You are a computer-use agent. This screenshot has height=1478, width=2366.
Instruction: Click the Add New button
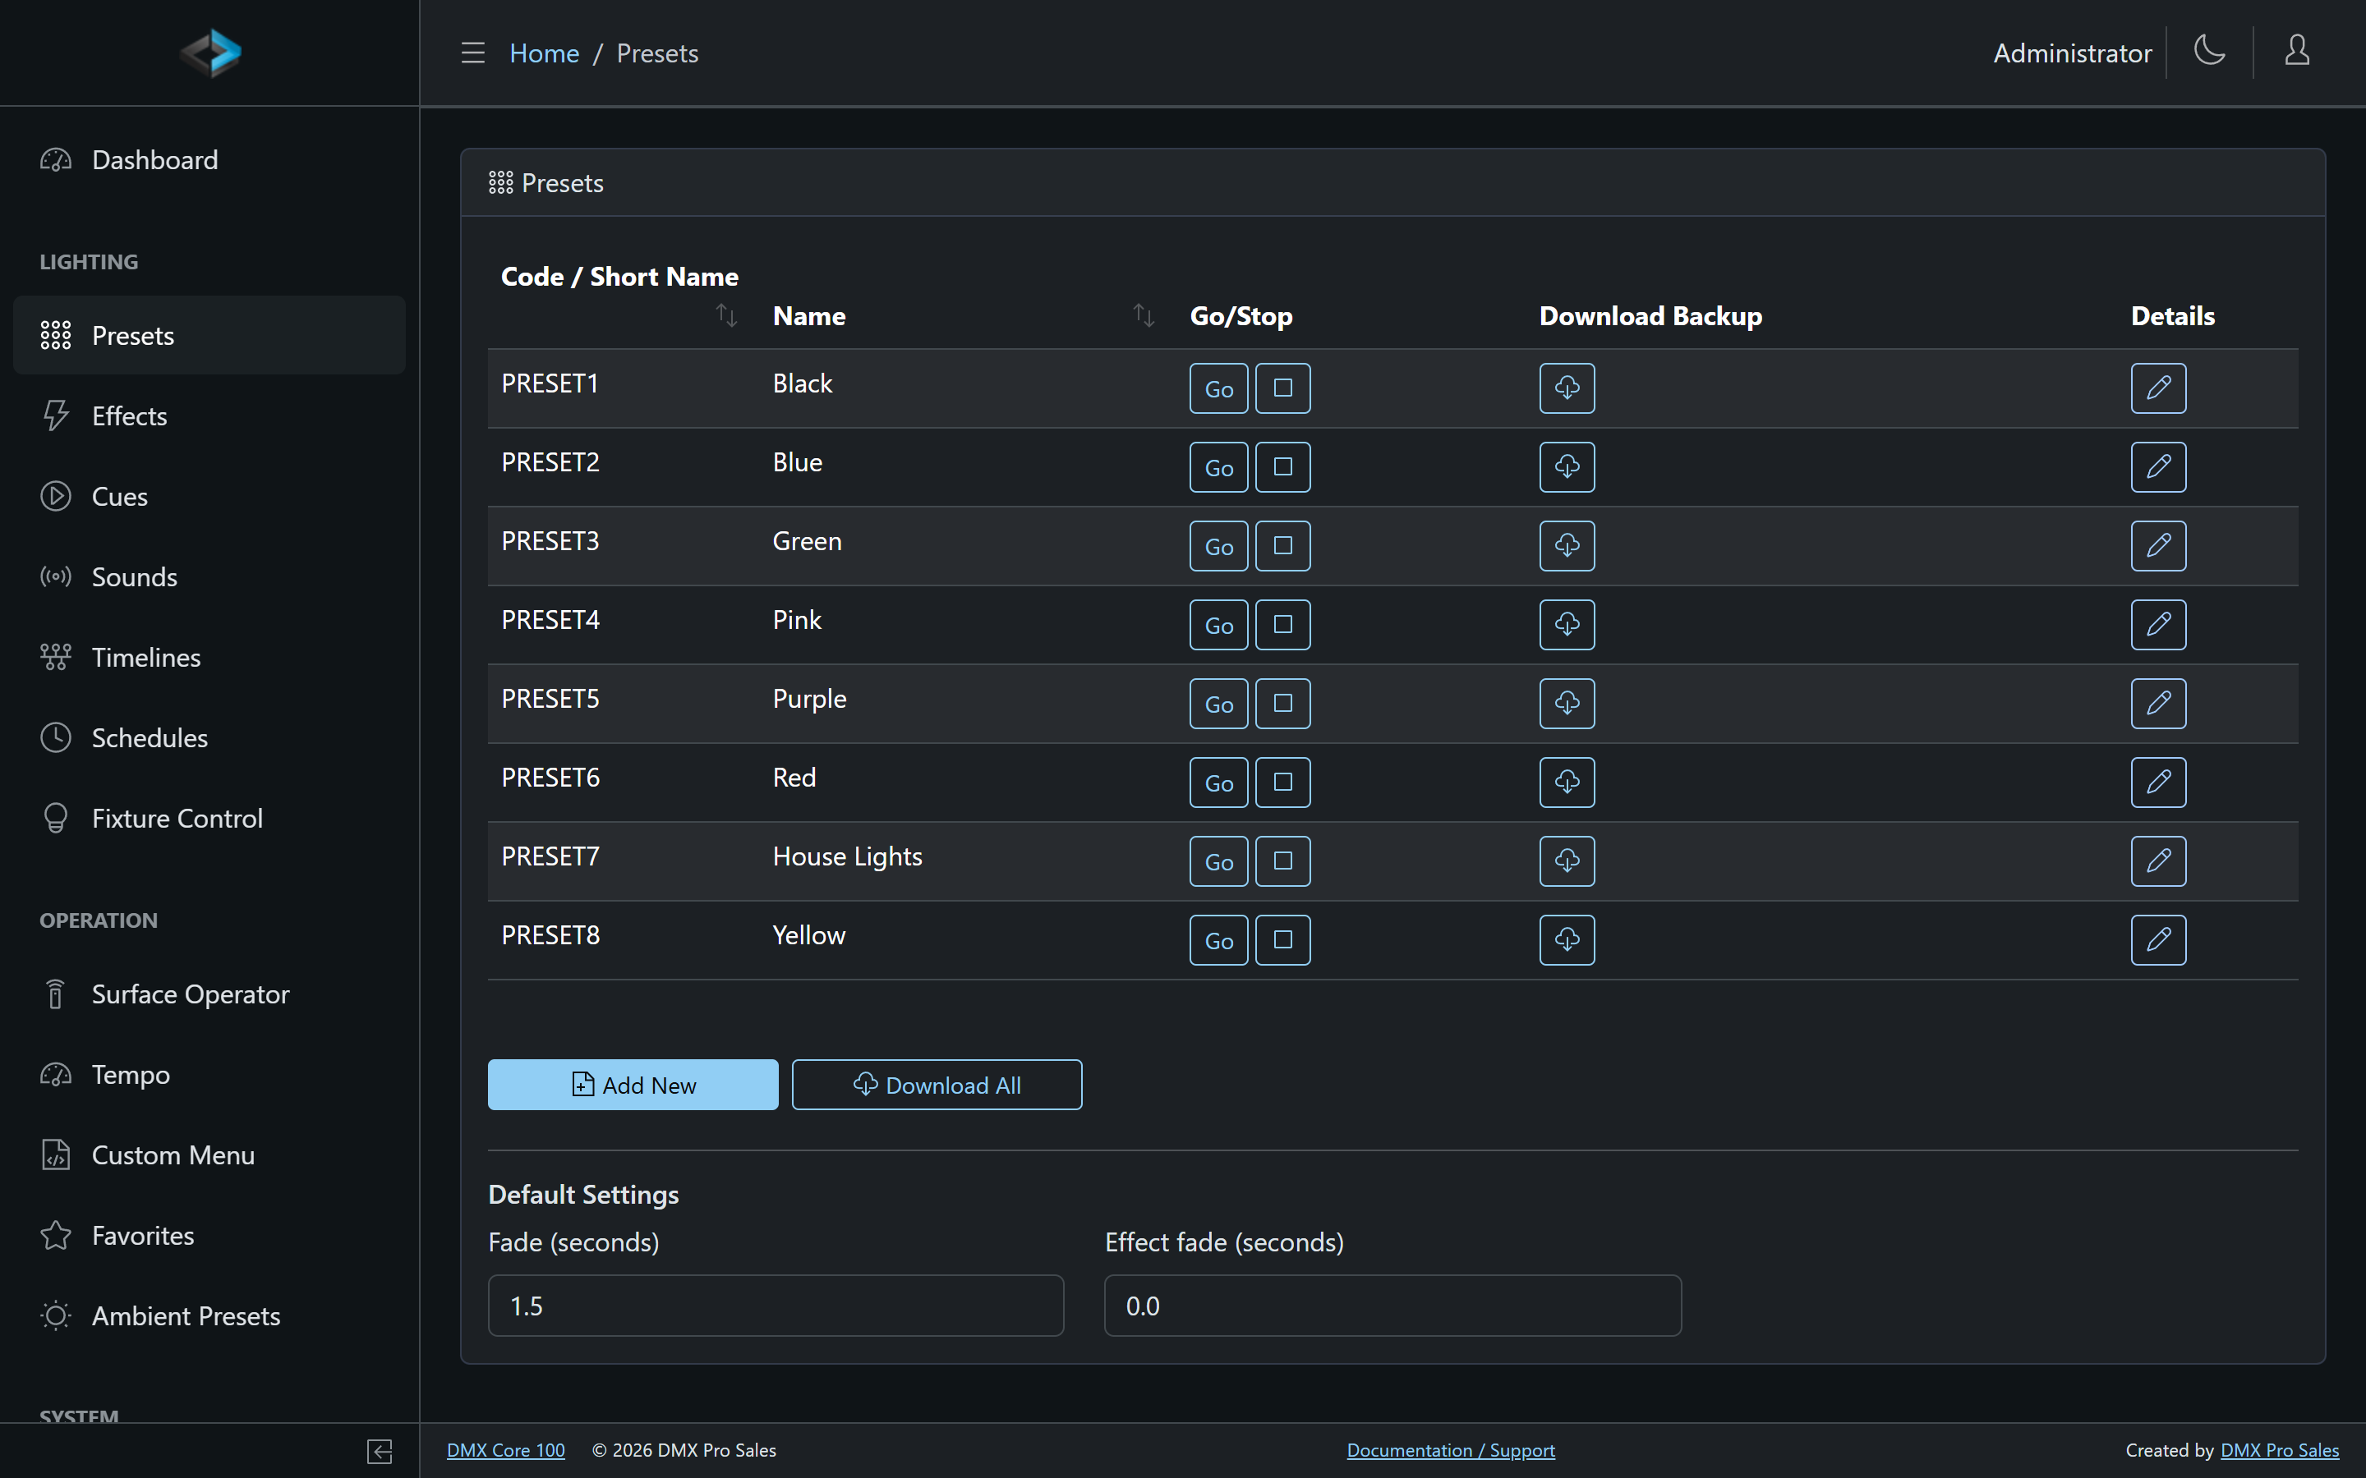[x=633, y=1085]
